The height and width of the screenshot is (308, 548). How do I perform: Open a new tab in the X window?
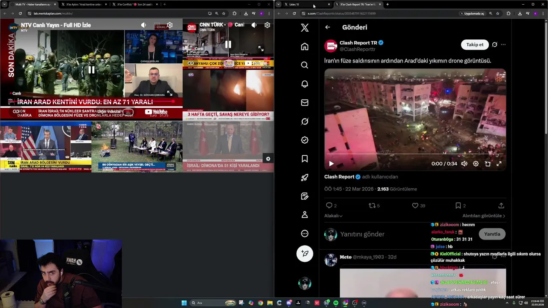coord(387,4)
